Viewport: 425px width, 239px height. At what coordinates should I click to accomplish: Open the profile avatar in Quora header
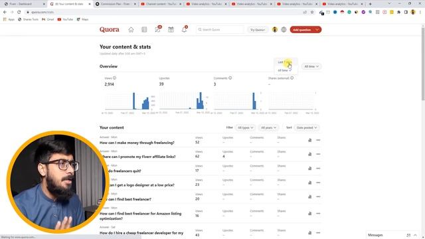pyautogui.click(x=275, y=30)
